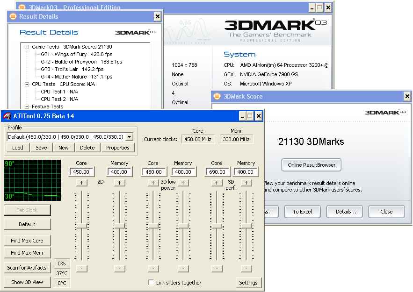413x292 pixels.
Task: Click the temperature graph display
Action: [x=32, y=180]
